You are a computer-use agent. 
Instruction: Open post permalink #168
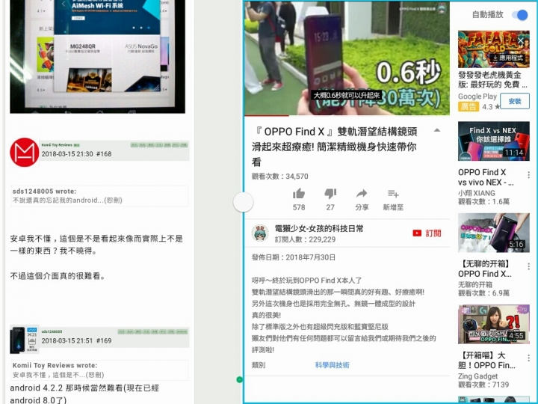coord(104,154)
